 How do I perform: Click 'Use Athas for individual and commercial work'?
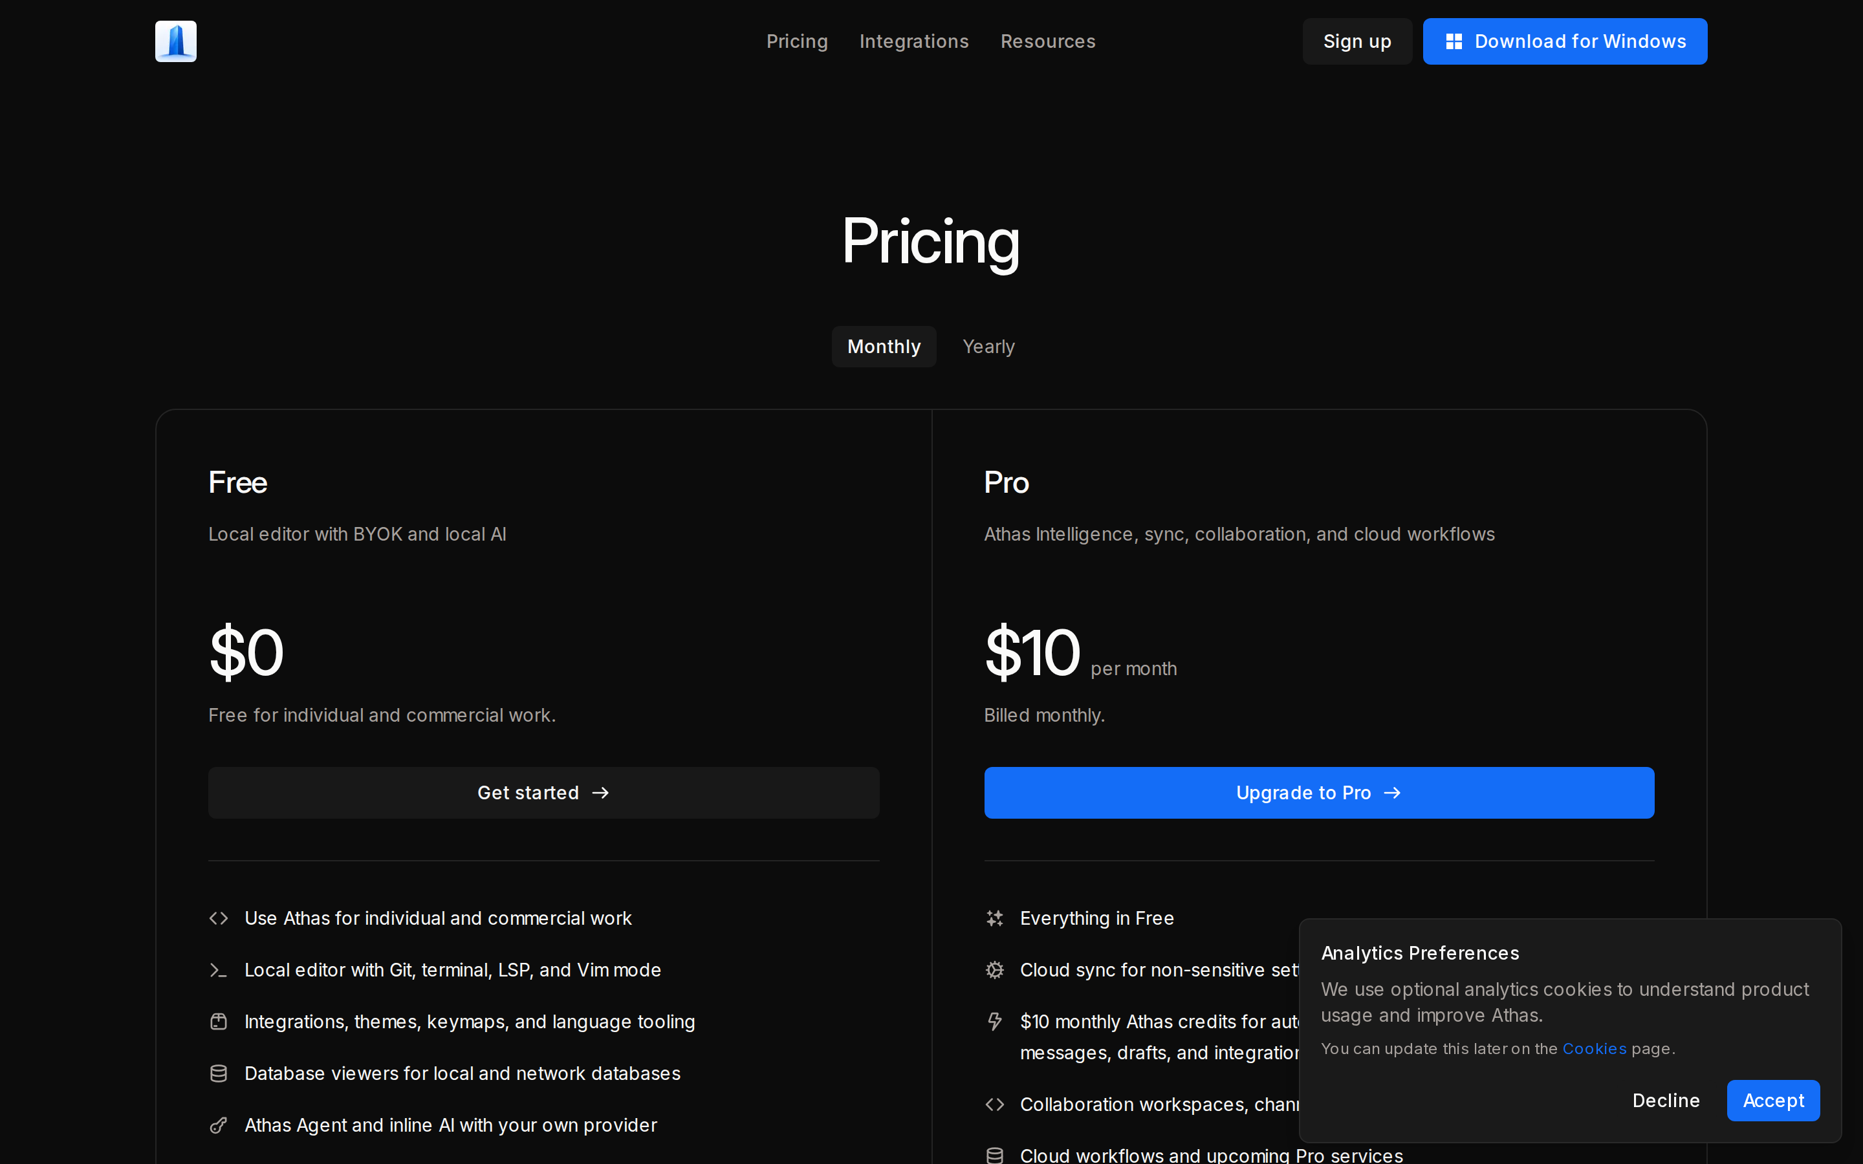tap(438, 918)
